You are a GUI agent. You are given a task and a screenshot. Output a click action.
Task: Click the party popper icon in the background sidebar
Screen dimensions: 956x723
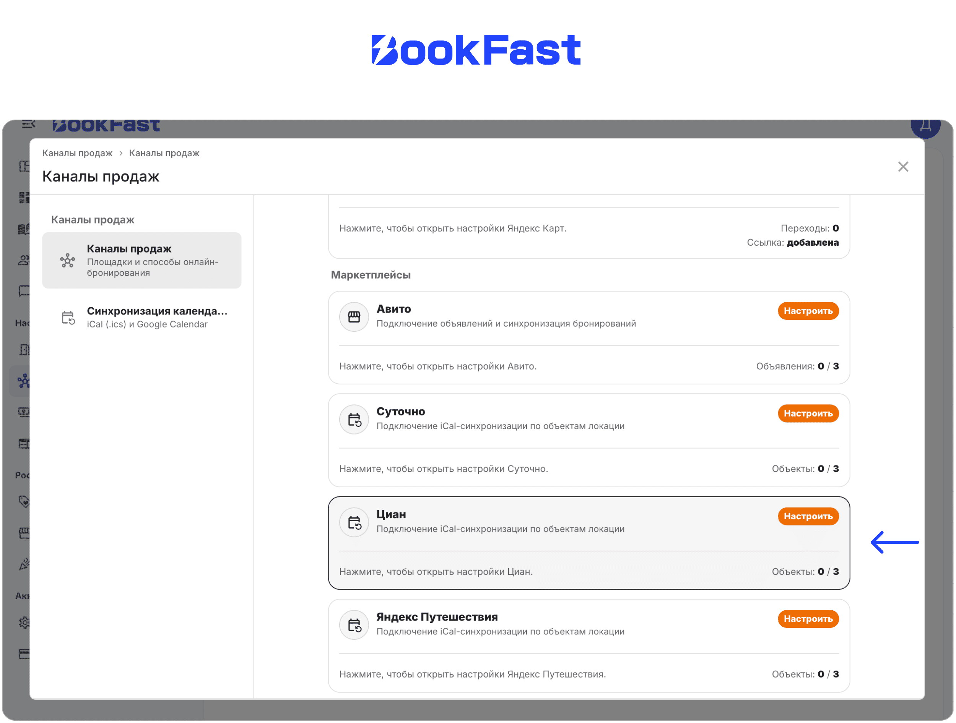(24, 564)
